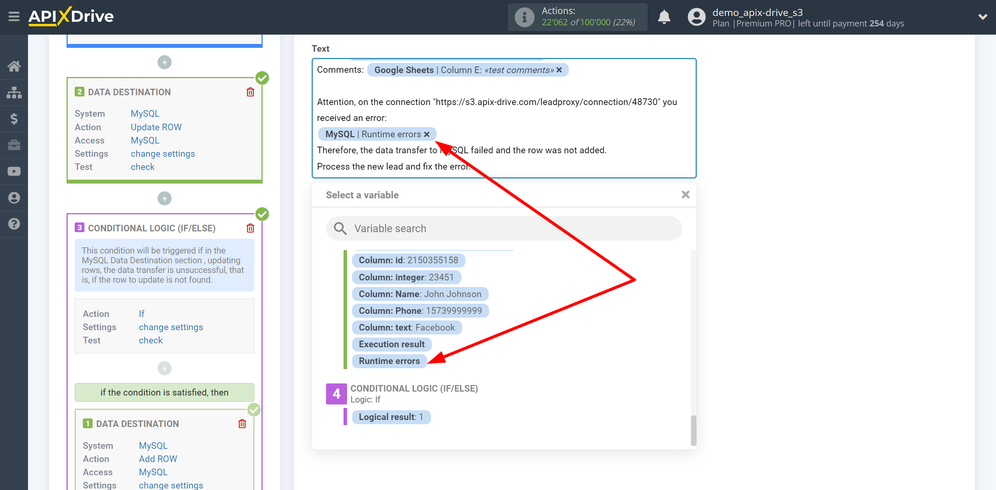Click the If action link

point(142,314)
